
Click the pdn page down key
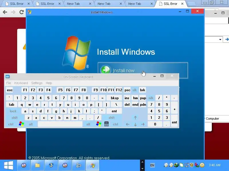(143, 105)
